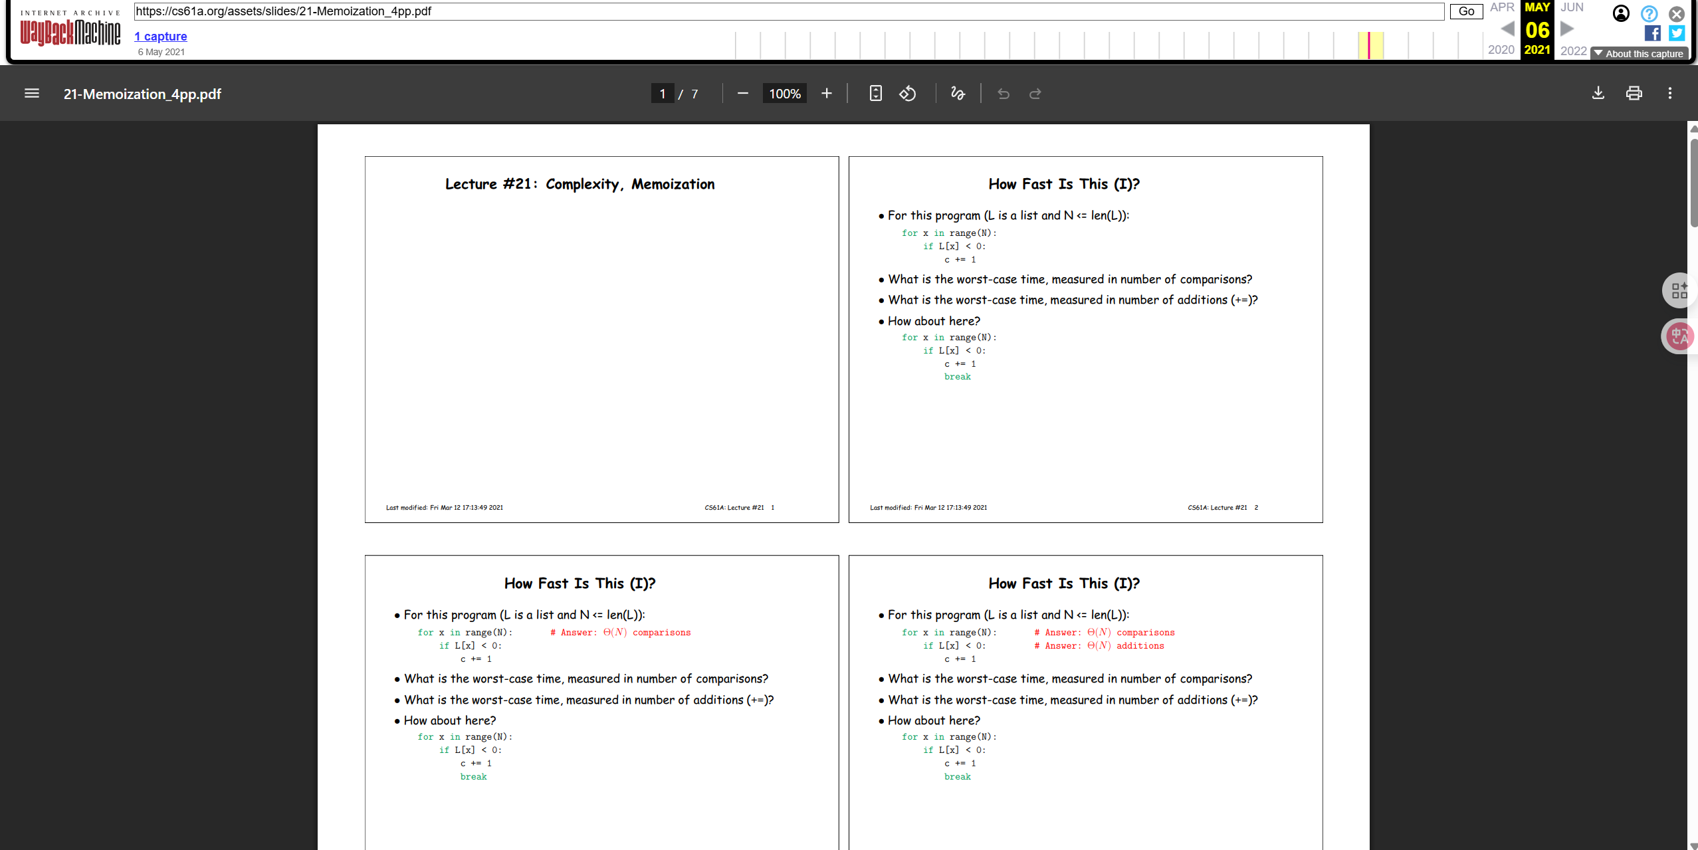Screen dimensions: 1698x850
Task: Select the APR month label
Action: (x=1502, y=7)
